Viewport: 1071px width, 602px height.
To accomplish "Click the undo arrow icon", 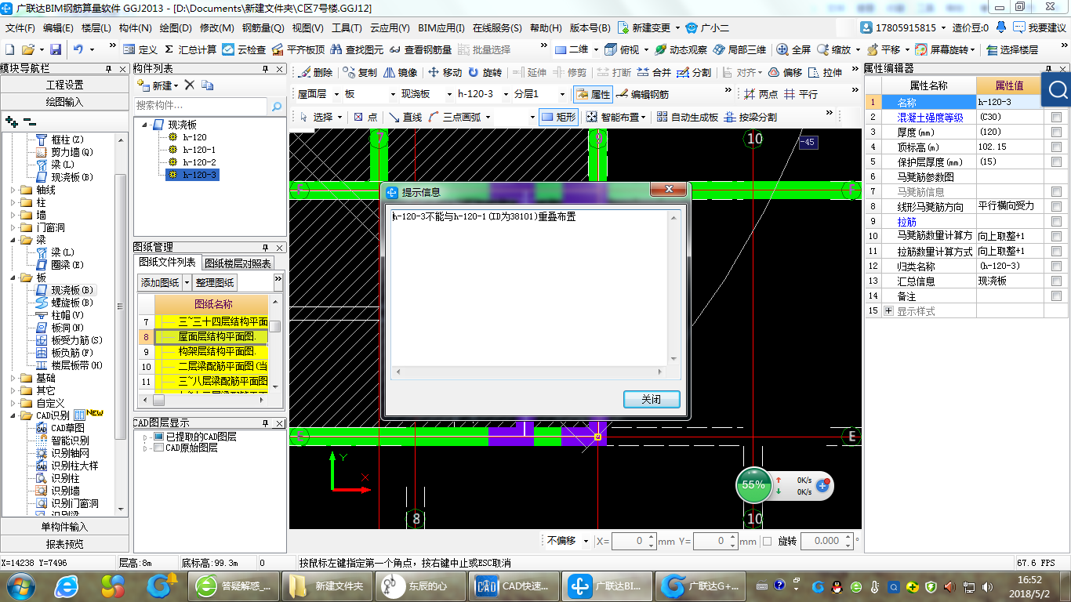I will click(78, 49).
